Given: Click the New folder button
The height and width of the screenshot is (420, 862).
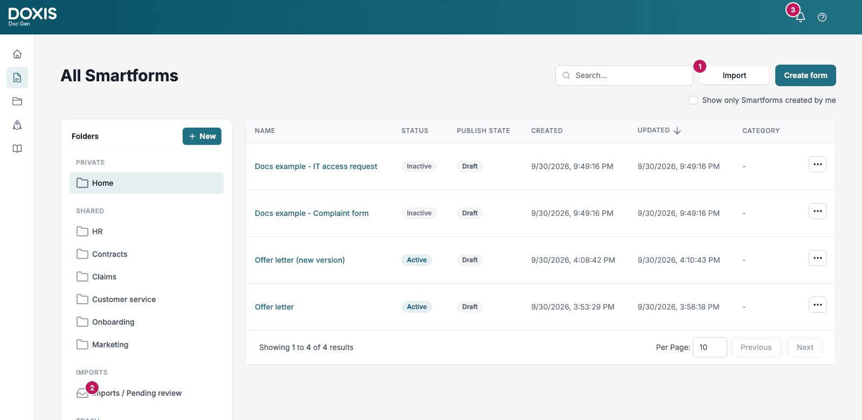Looking at the screenshot, I should [x=202, y=136].
